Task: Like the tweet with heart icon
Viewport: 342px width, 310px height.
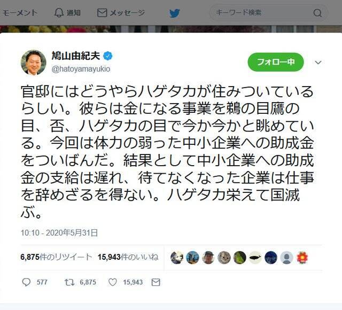Action: click(x=113, y=282)
